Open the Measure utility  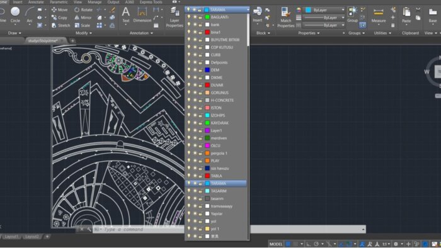(x=378, y=14)
